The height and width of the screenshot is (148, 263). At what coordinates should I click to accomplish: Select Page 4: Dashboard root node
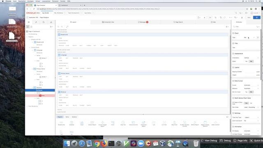tap(34, 31)
